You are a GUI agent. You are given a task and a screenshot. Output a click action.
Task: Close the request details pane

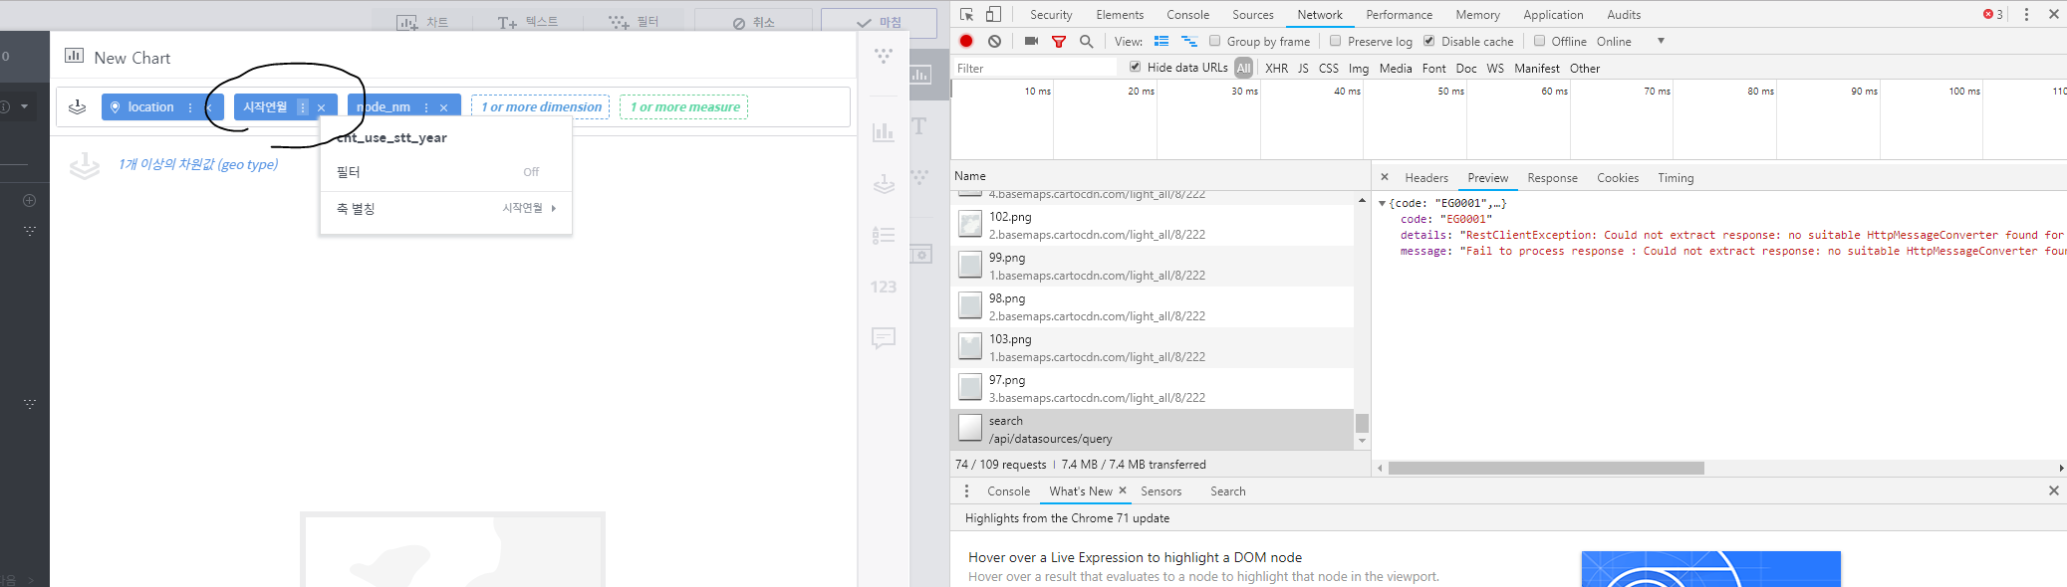[1385, 177]
